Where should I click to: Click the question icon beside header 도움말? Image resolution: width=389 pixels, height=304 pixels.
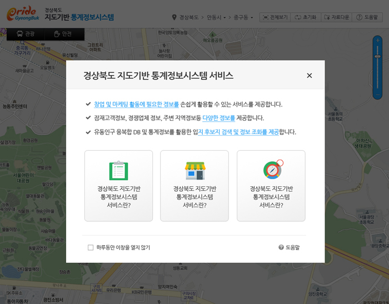pyautogui.click(x=359, y=17)
